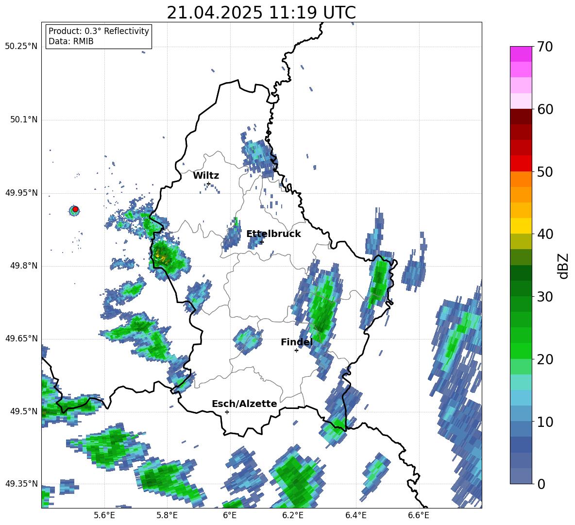The image size is (575, 525).
Task: Click the 50.1°N latitude label
Action: (x=23, y=120)
